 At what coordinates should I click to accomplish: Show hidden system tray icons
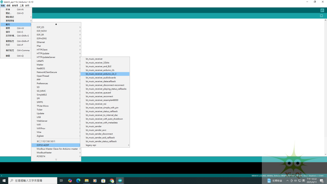click(287, 180)
